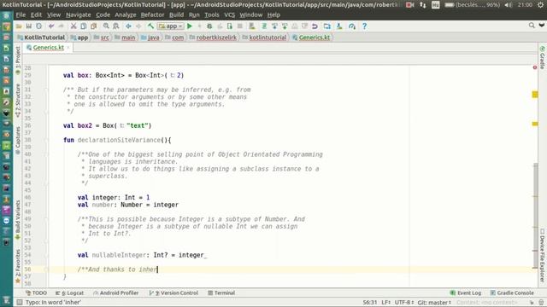Viewport: 547px width, 307px height.
Task: Open the LF line separator selector
Action: pyautogui.click(x=385, y=302)
